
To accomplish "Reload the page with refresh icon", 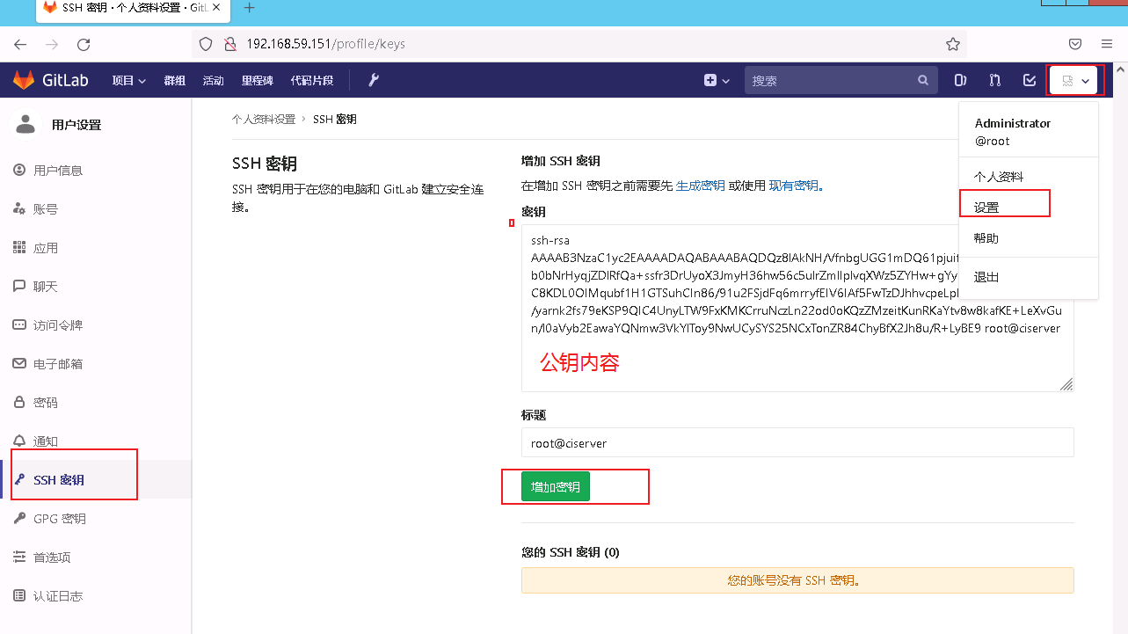I will tap(84, 44).
